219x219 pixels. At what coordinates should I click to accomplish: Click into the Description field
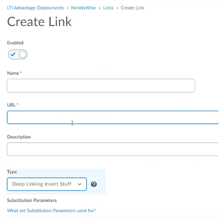113,149
